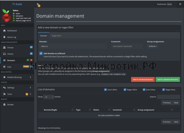Click 'Showing 0 to 0 of 0 entries'
Screen dimensions: 184x133
click(49, 128)
